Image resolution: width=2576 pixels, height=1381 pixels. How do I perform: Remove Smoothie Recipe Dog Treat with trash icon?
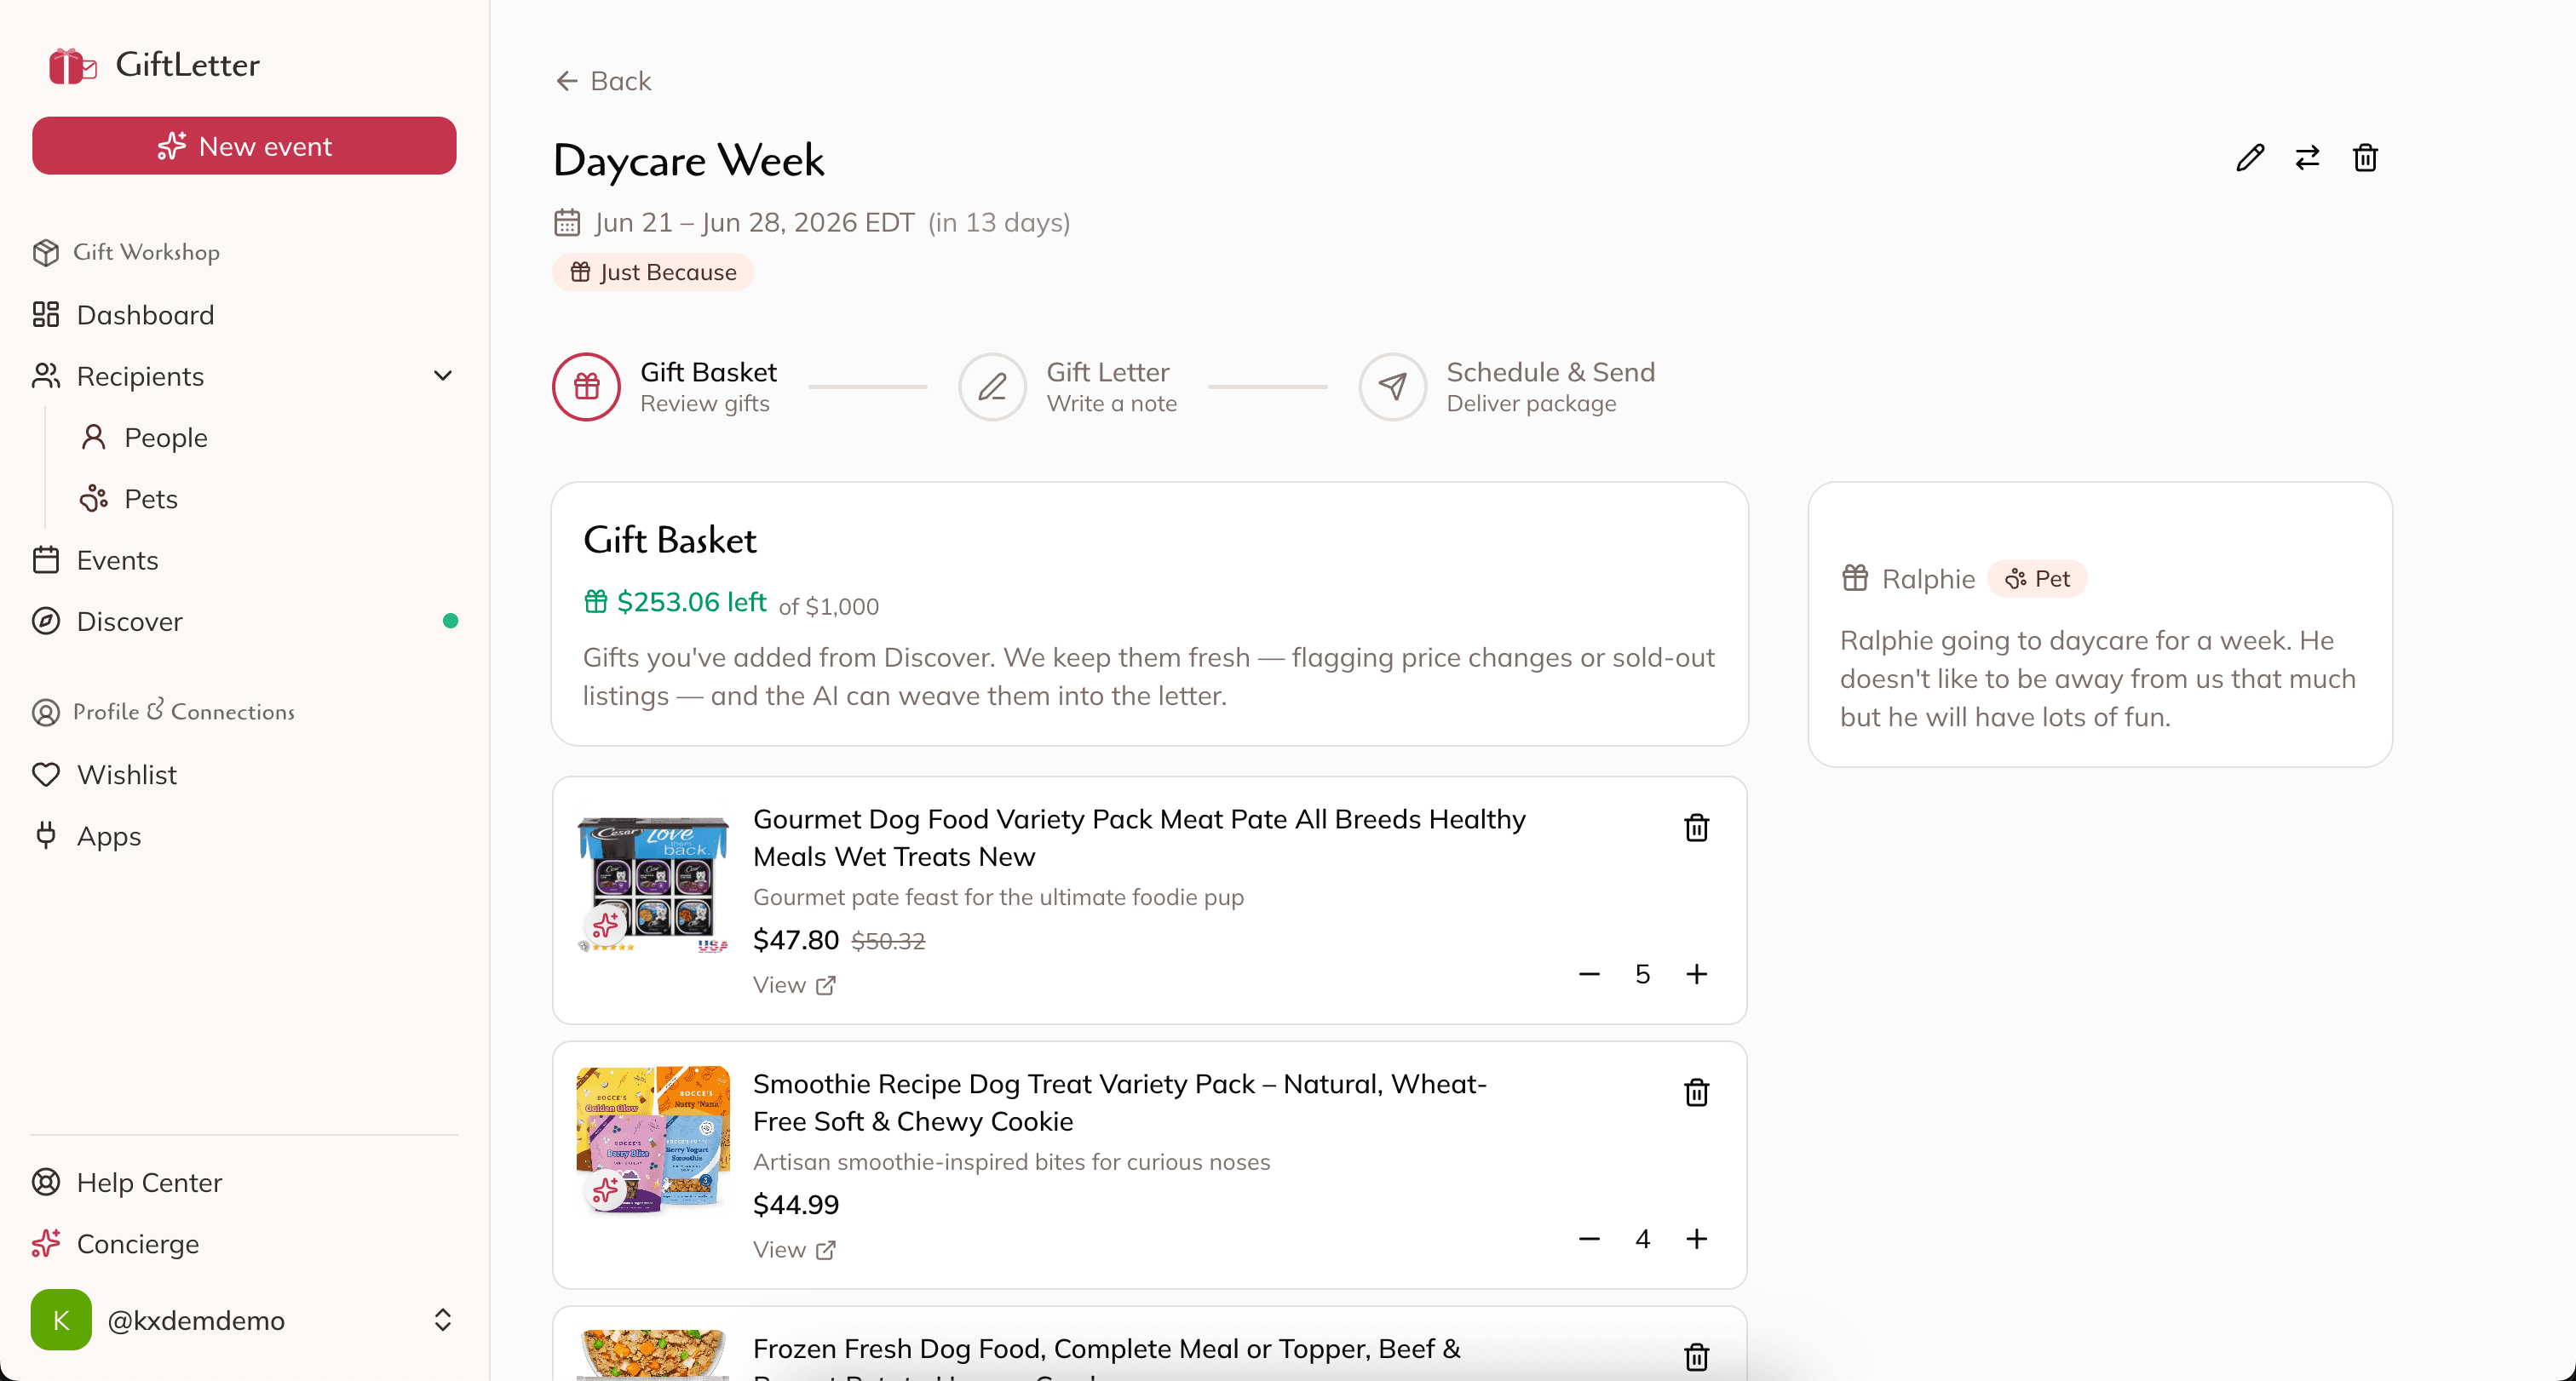pos(1696,1092)
